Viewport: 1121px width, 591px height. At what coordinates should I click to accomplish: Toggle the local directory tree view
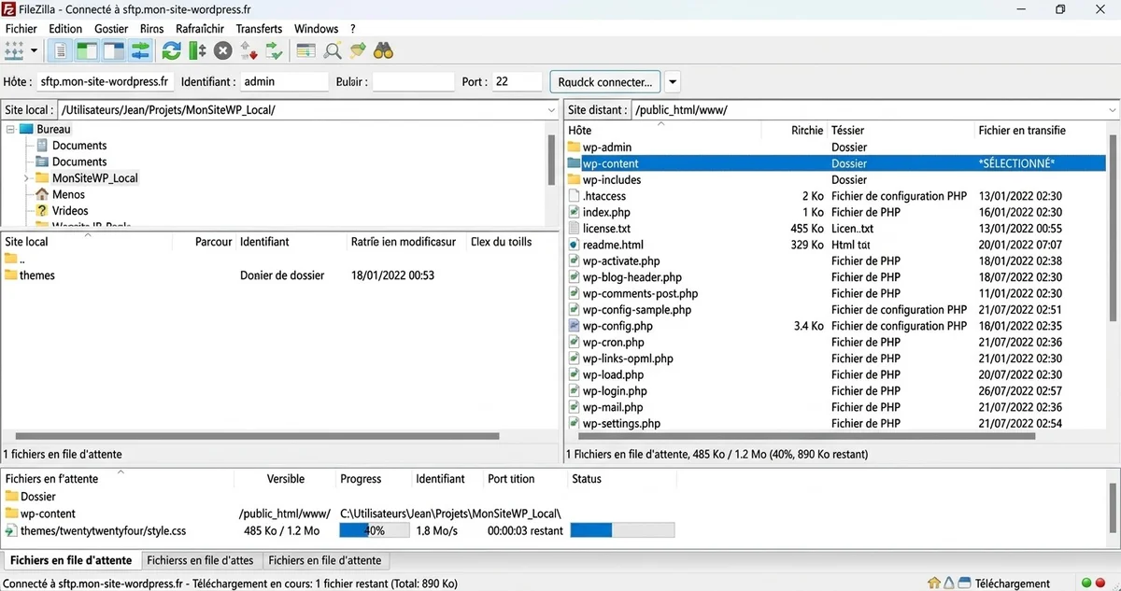point(86,50)
